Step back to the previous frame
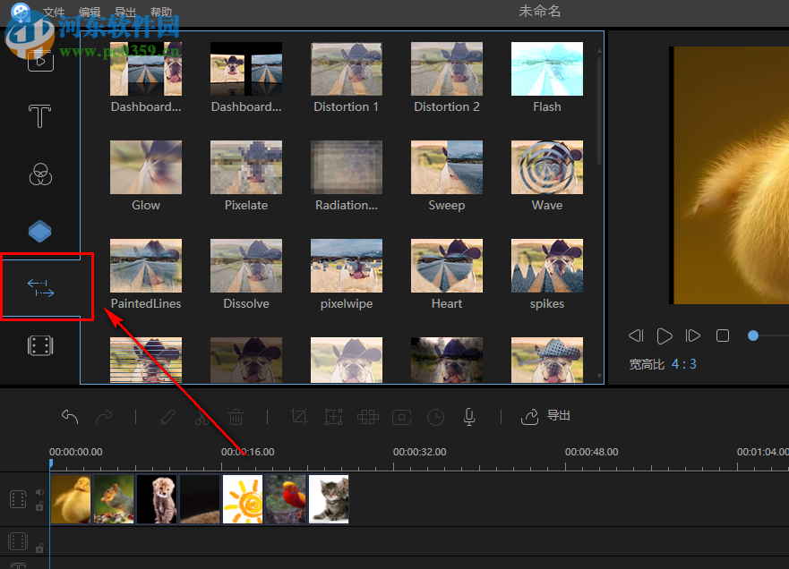The width and height of the screenshot is (789, 569). (x=636, y=335)
